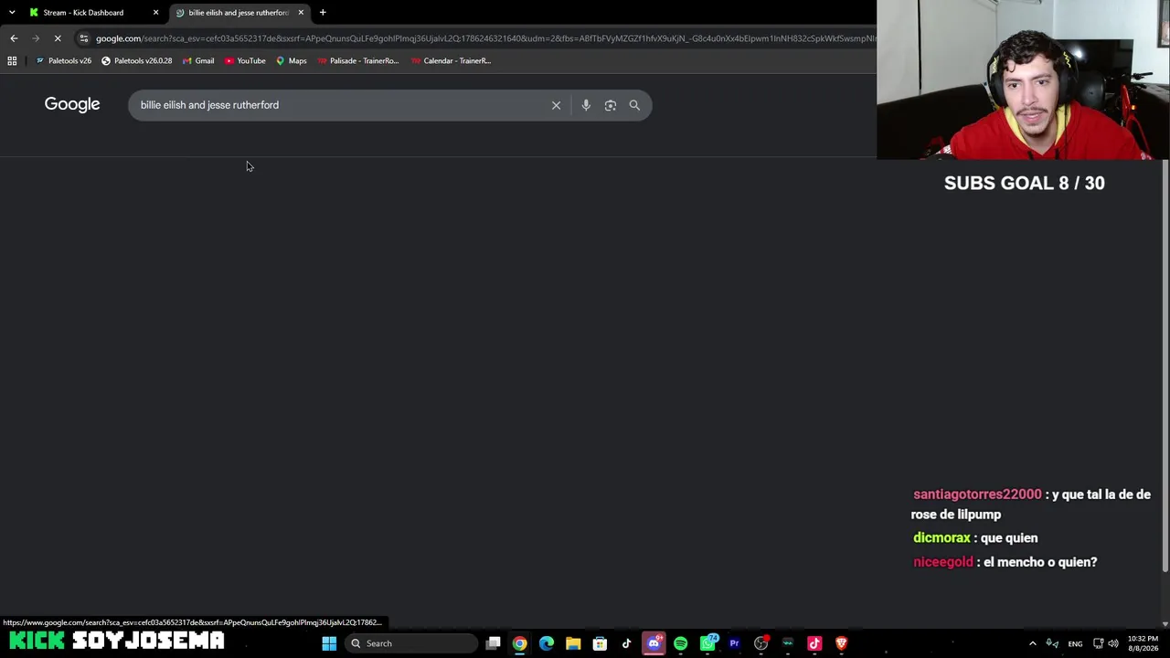The height and width of the screenshot is (658, 1170).
Task: Open Spotify from the taskbar
Action: (x=680, y=643)
